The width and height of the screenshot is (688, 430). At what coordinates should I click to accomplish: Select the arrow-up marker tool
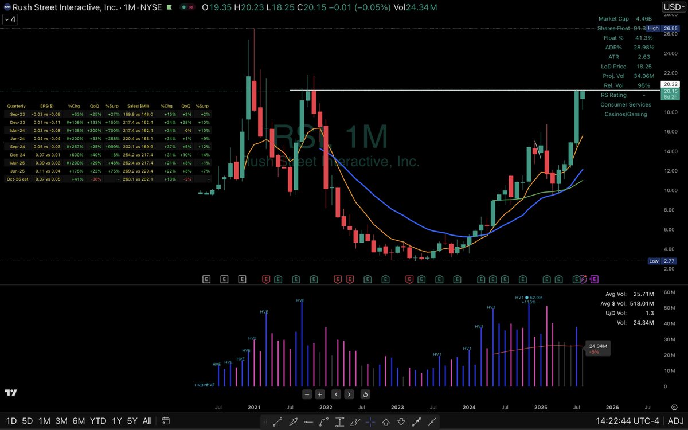pos(386,421)
